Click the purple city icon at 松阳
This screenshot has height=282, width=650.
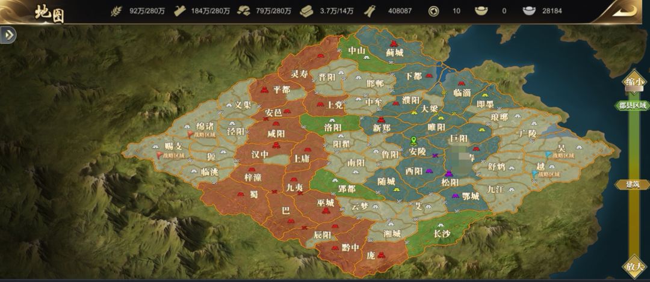point(449,174)
